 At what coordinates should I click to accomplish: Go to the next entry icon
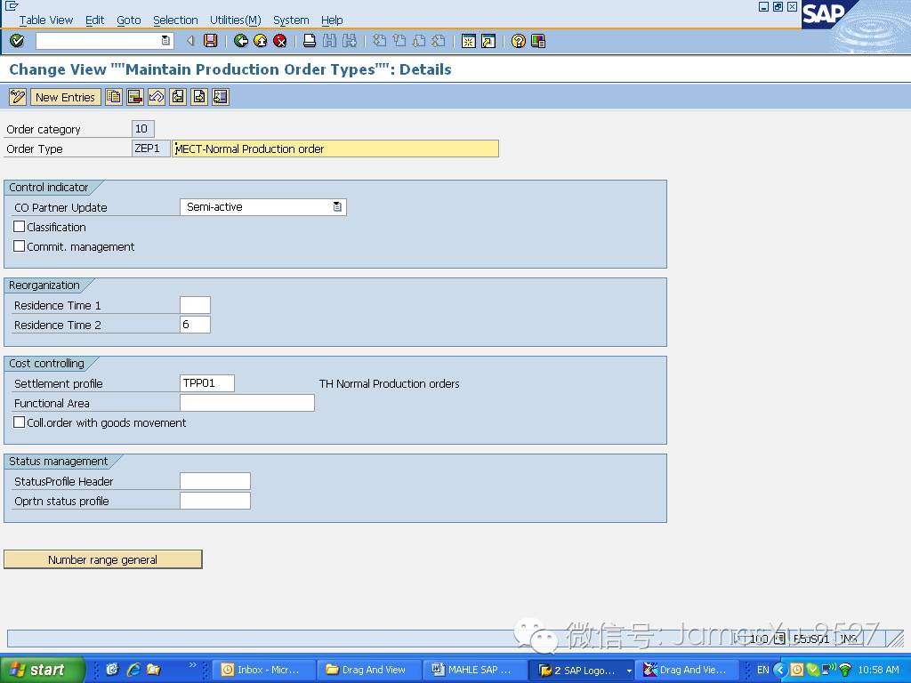199,97
